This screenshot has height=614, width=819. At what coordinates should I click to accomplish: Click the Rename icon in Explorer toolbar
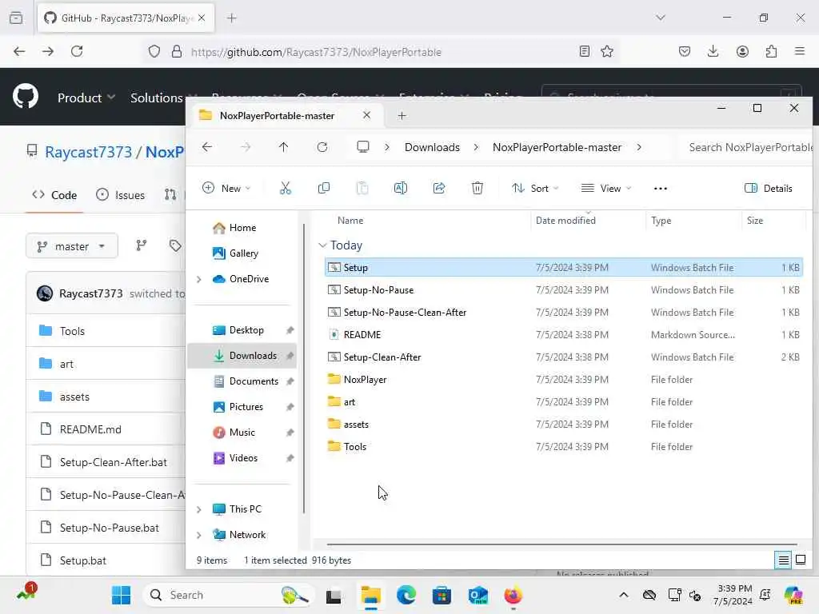click(x=400, y=188)
